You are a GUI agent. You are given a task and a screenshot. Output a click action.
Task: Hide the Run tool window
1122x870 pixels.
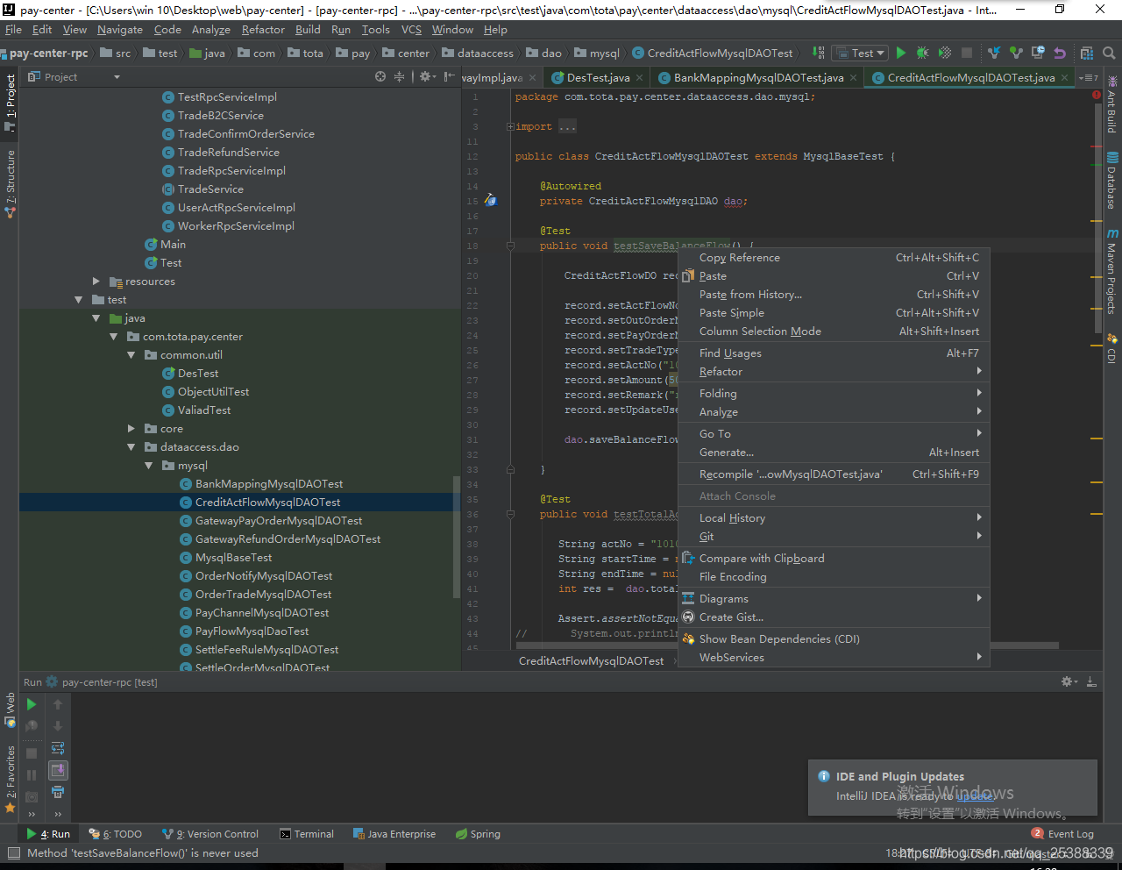[1091, 681]
